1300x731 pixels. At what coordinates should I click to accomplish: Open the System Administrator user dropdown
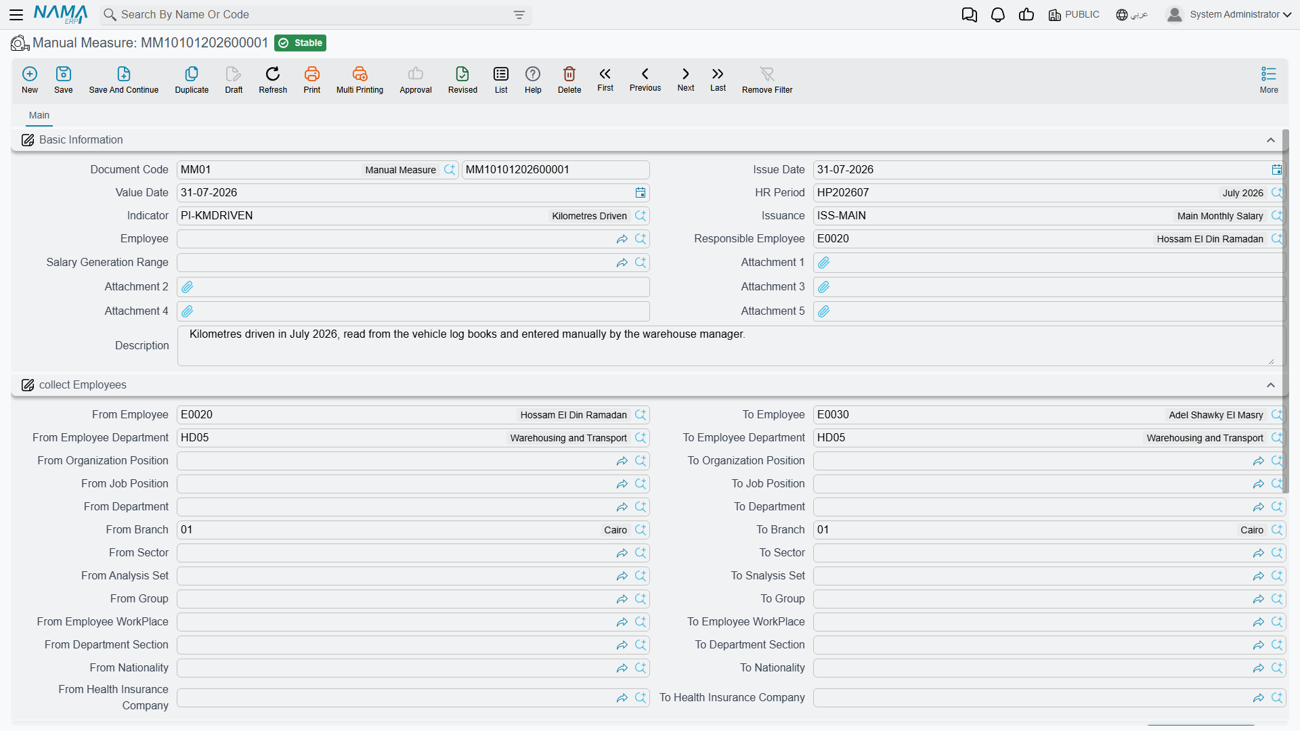click(1229, 15)
